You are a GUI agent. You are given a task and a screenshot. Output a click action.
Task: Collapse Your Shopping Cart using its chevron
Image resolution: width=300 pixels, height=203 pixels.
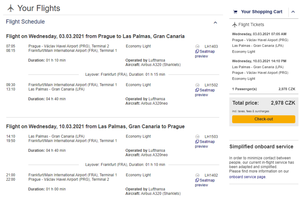pyautogui.click(x=293, y=12)
